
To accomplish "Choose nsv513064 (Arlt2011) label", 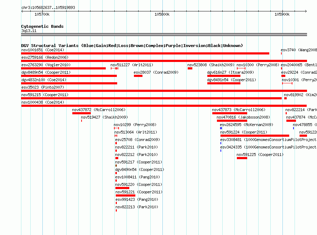I will [x=136, y=132].
